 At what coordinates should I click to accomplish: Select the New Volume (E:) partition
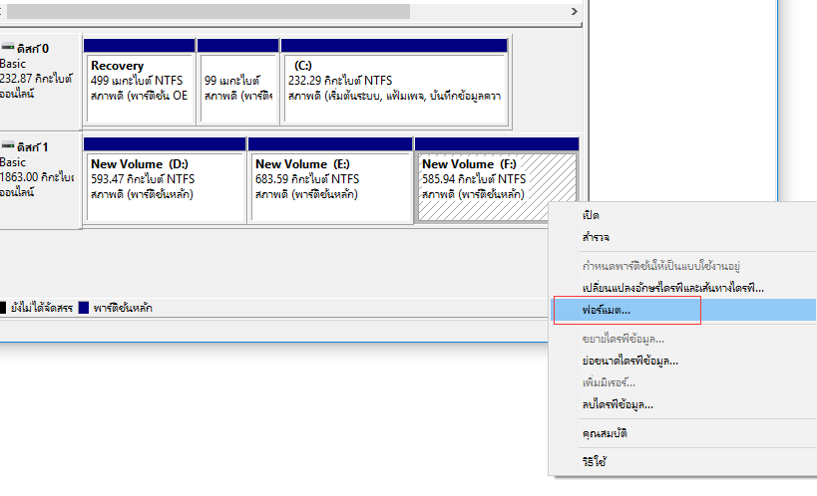[329, 179]
